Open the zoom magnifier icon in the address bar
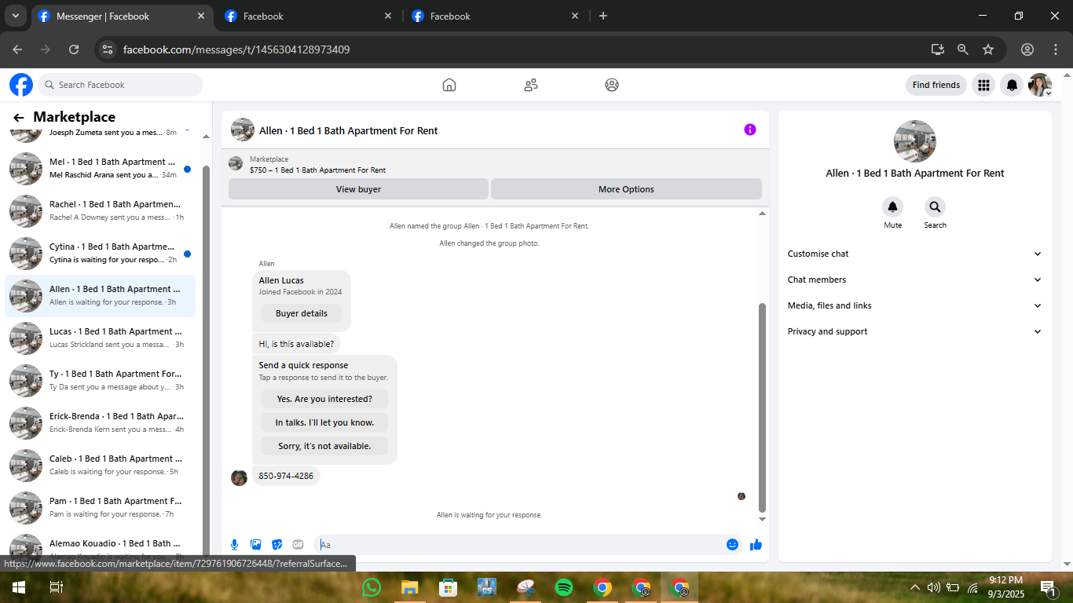 [x=963, y=49]
